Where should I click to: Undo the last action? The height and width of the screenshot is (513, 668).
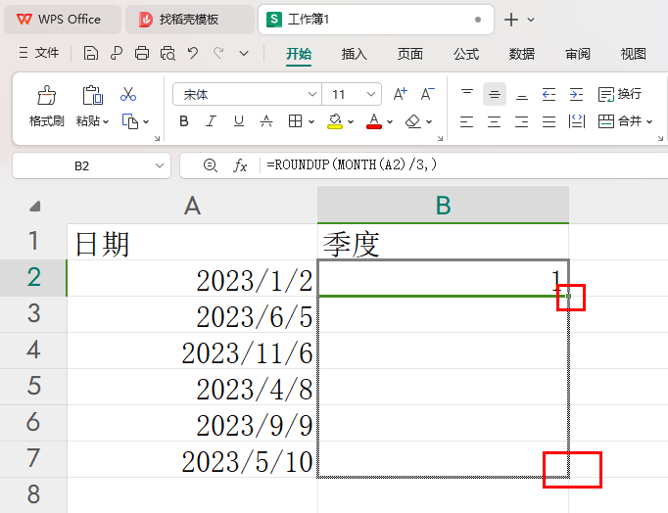coord(193,54)
